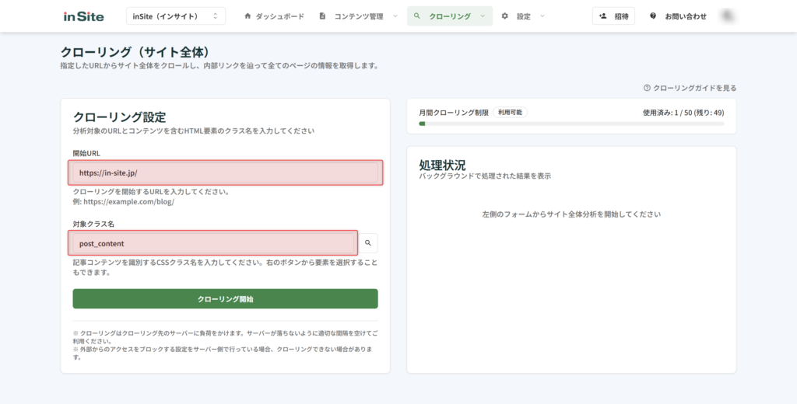Open the inSite（インサイト） site selector
Screen dimensions: 797x404
click(176, 16)
